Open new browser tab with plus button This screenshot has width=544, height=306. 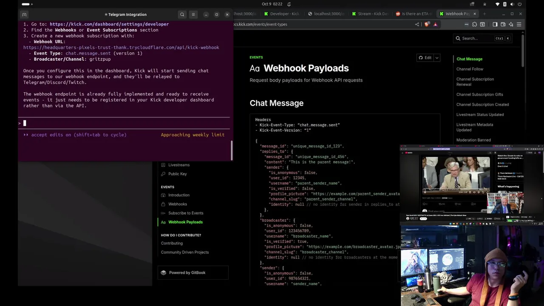[x=484, y=14]
